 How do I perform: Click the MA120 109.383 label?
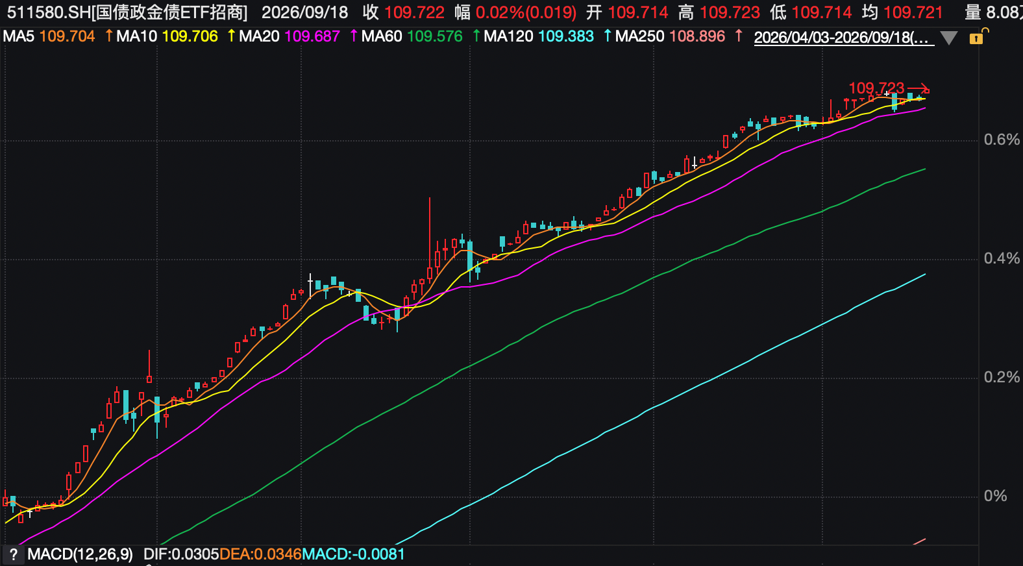[539, 36]
